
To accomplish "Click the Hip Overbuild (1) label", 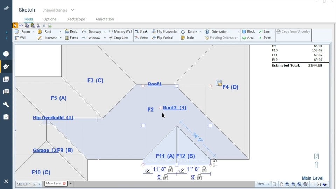I will point(53,118).
